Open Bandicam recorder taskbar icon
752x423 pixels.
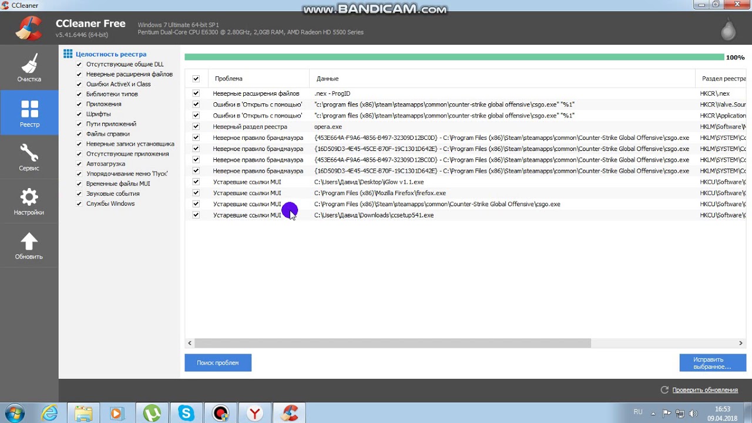220,414
